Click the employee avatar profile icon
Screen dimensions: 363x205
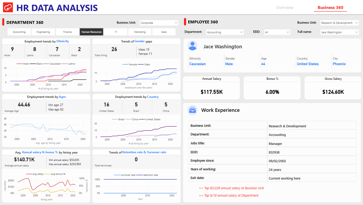point(193,45)
